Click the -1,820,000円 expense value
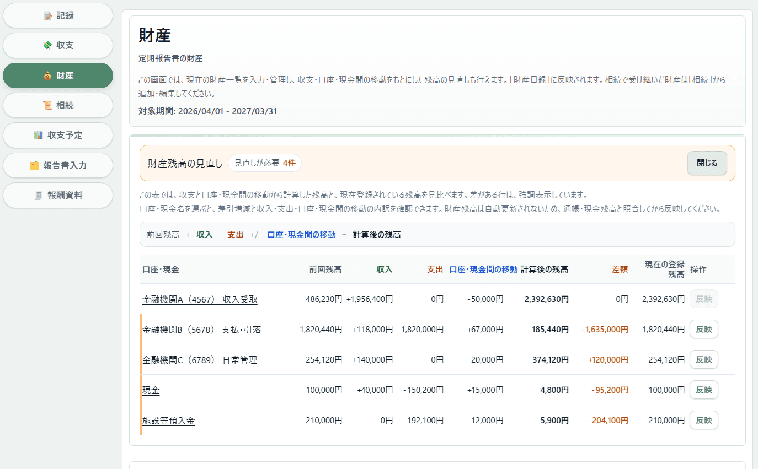 click(420, 330)
